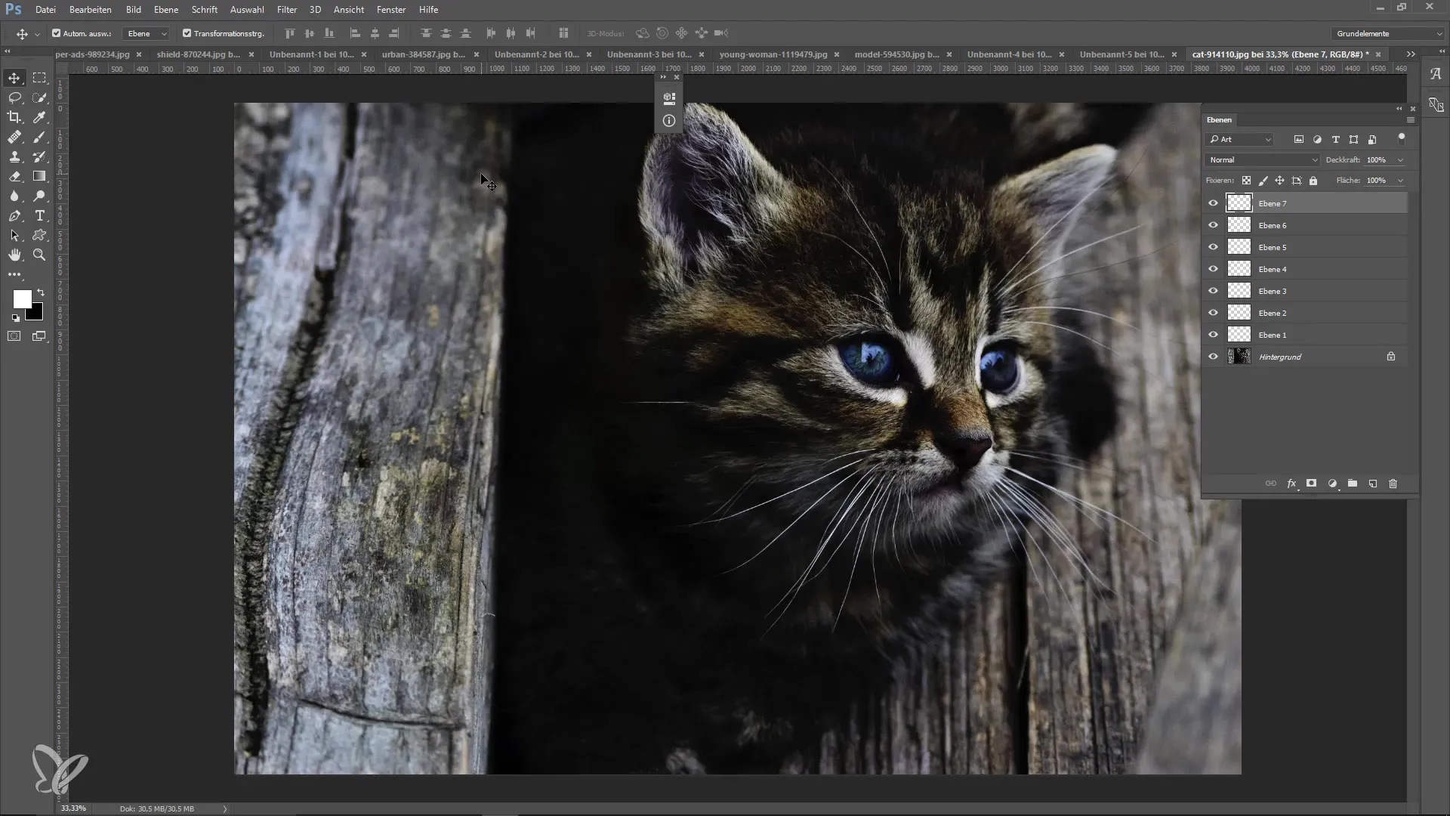Expand the status bar info arrow
The height and width of the screenshot is (816, 1450).
225,808
